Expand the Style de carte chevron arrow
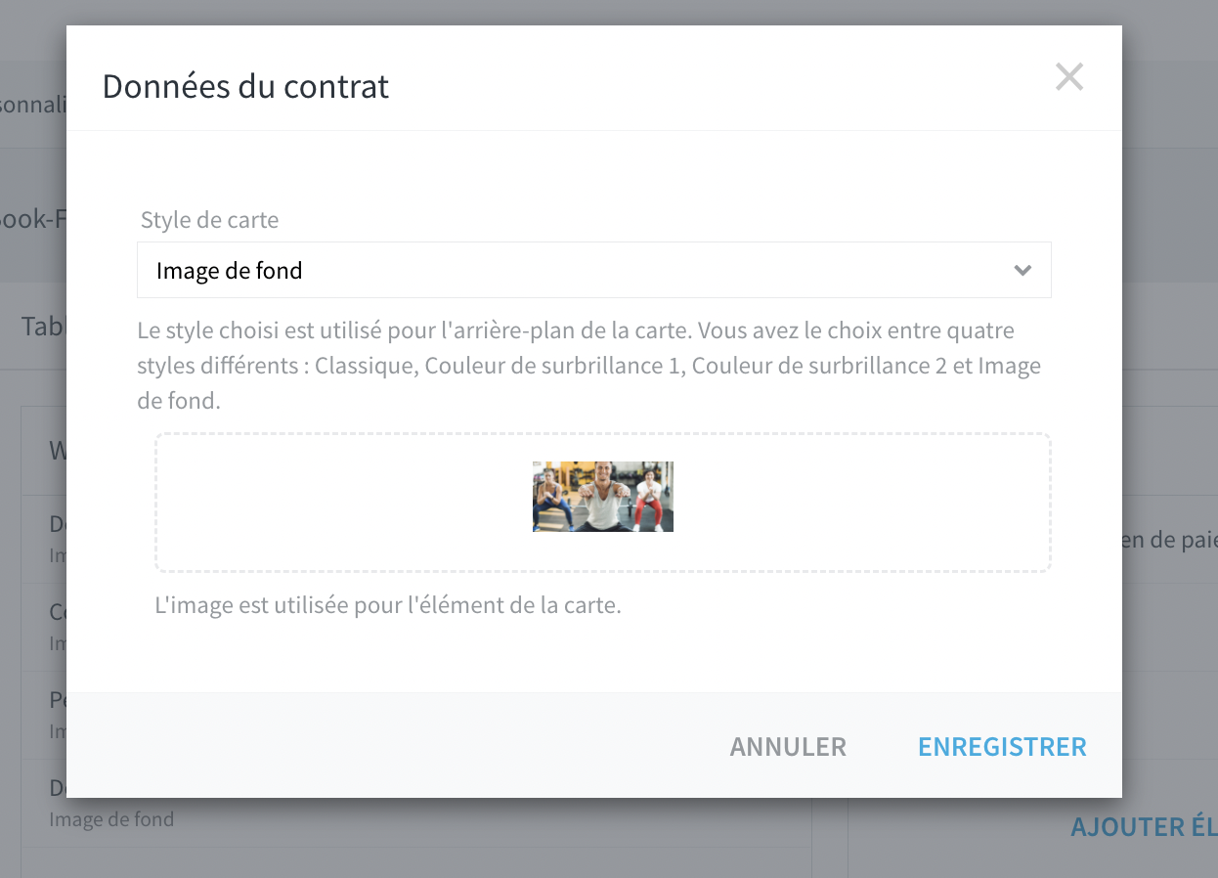 tap(1022, 270)
